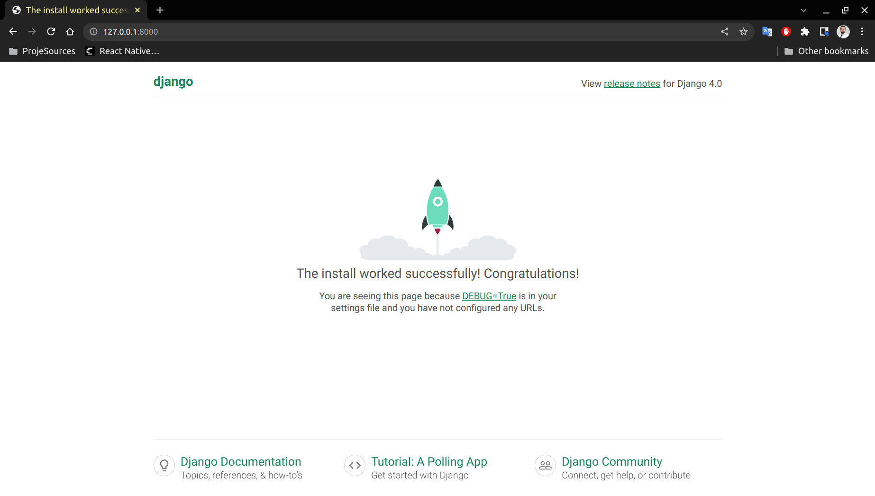
Task: Open the Extensions puzzle menu
Action: pyautogui.click(x=805, y=32)
